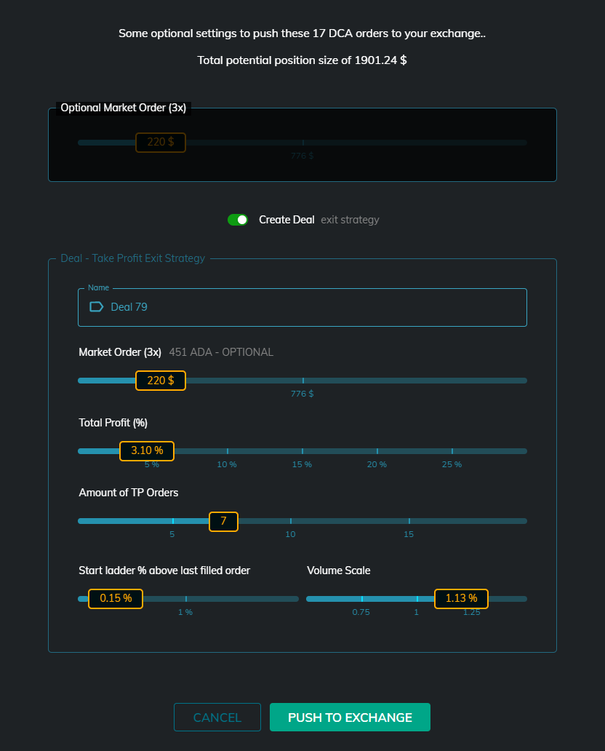The width and height of the screenshot is (605, 751).
Task: Set Amount of TP Orders to the 15 mark
Action: click(409, 521)
